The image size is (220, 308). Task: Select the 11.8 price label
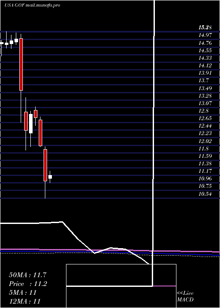pos(204,149)
